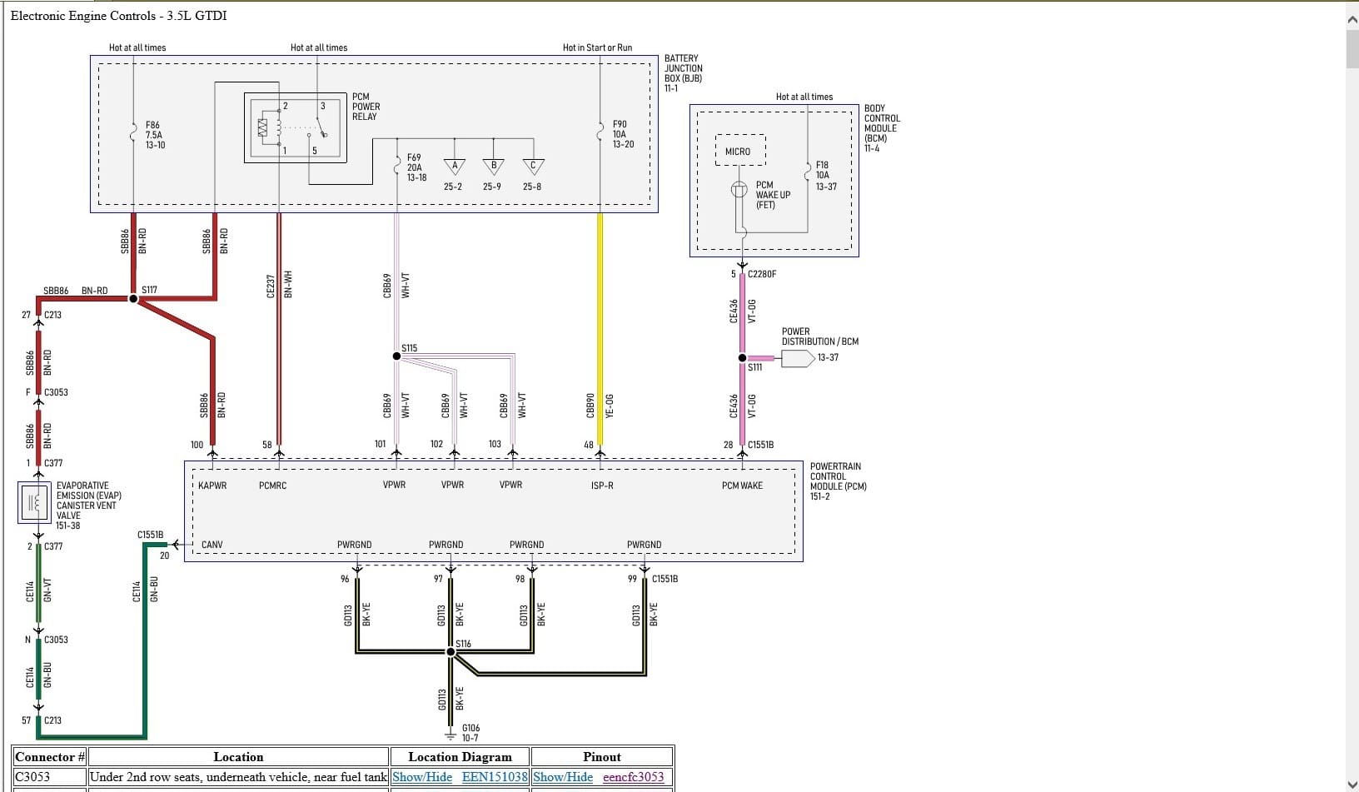The image size is (1359, 792).
Task: Toggle Show/Hide in Location Diagram column
Action: click(422, 777)
